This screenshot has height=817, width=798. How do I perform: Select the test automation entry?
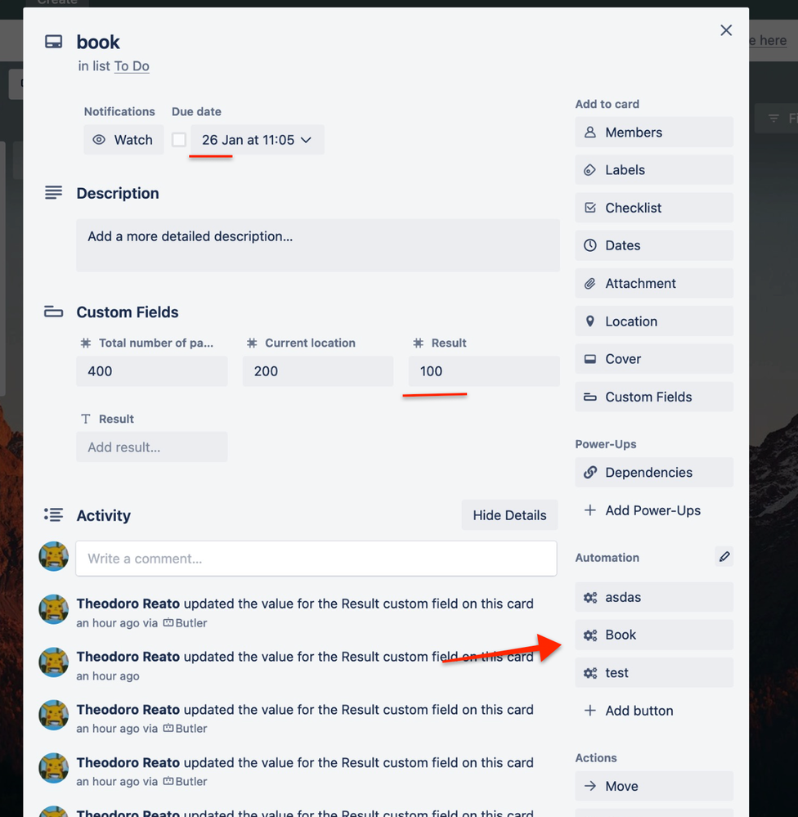[653, 672]
